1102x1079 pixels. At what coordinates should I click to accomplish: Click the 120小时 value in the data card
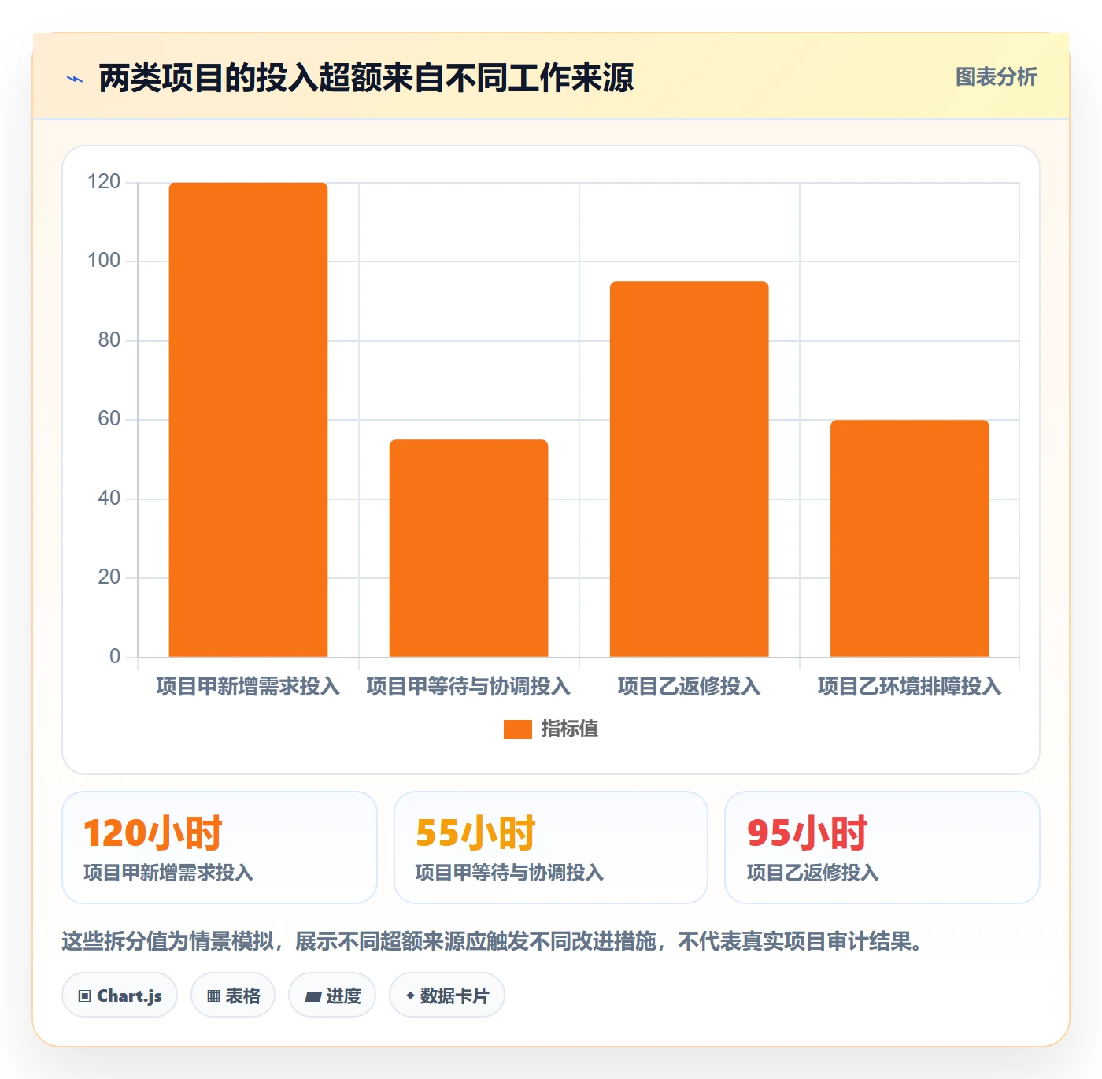(153, 833)
